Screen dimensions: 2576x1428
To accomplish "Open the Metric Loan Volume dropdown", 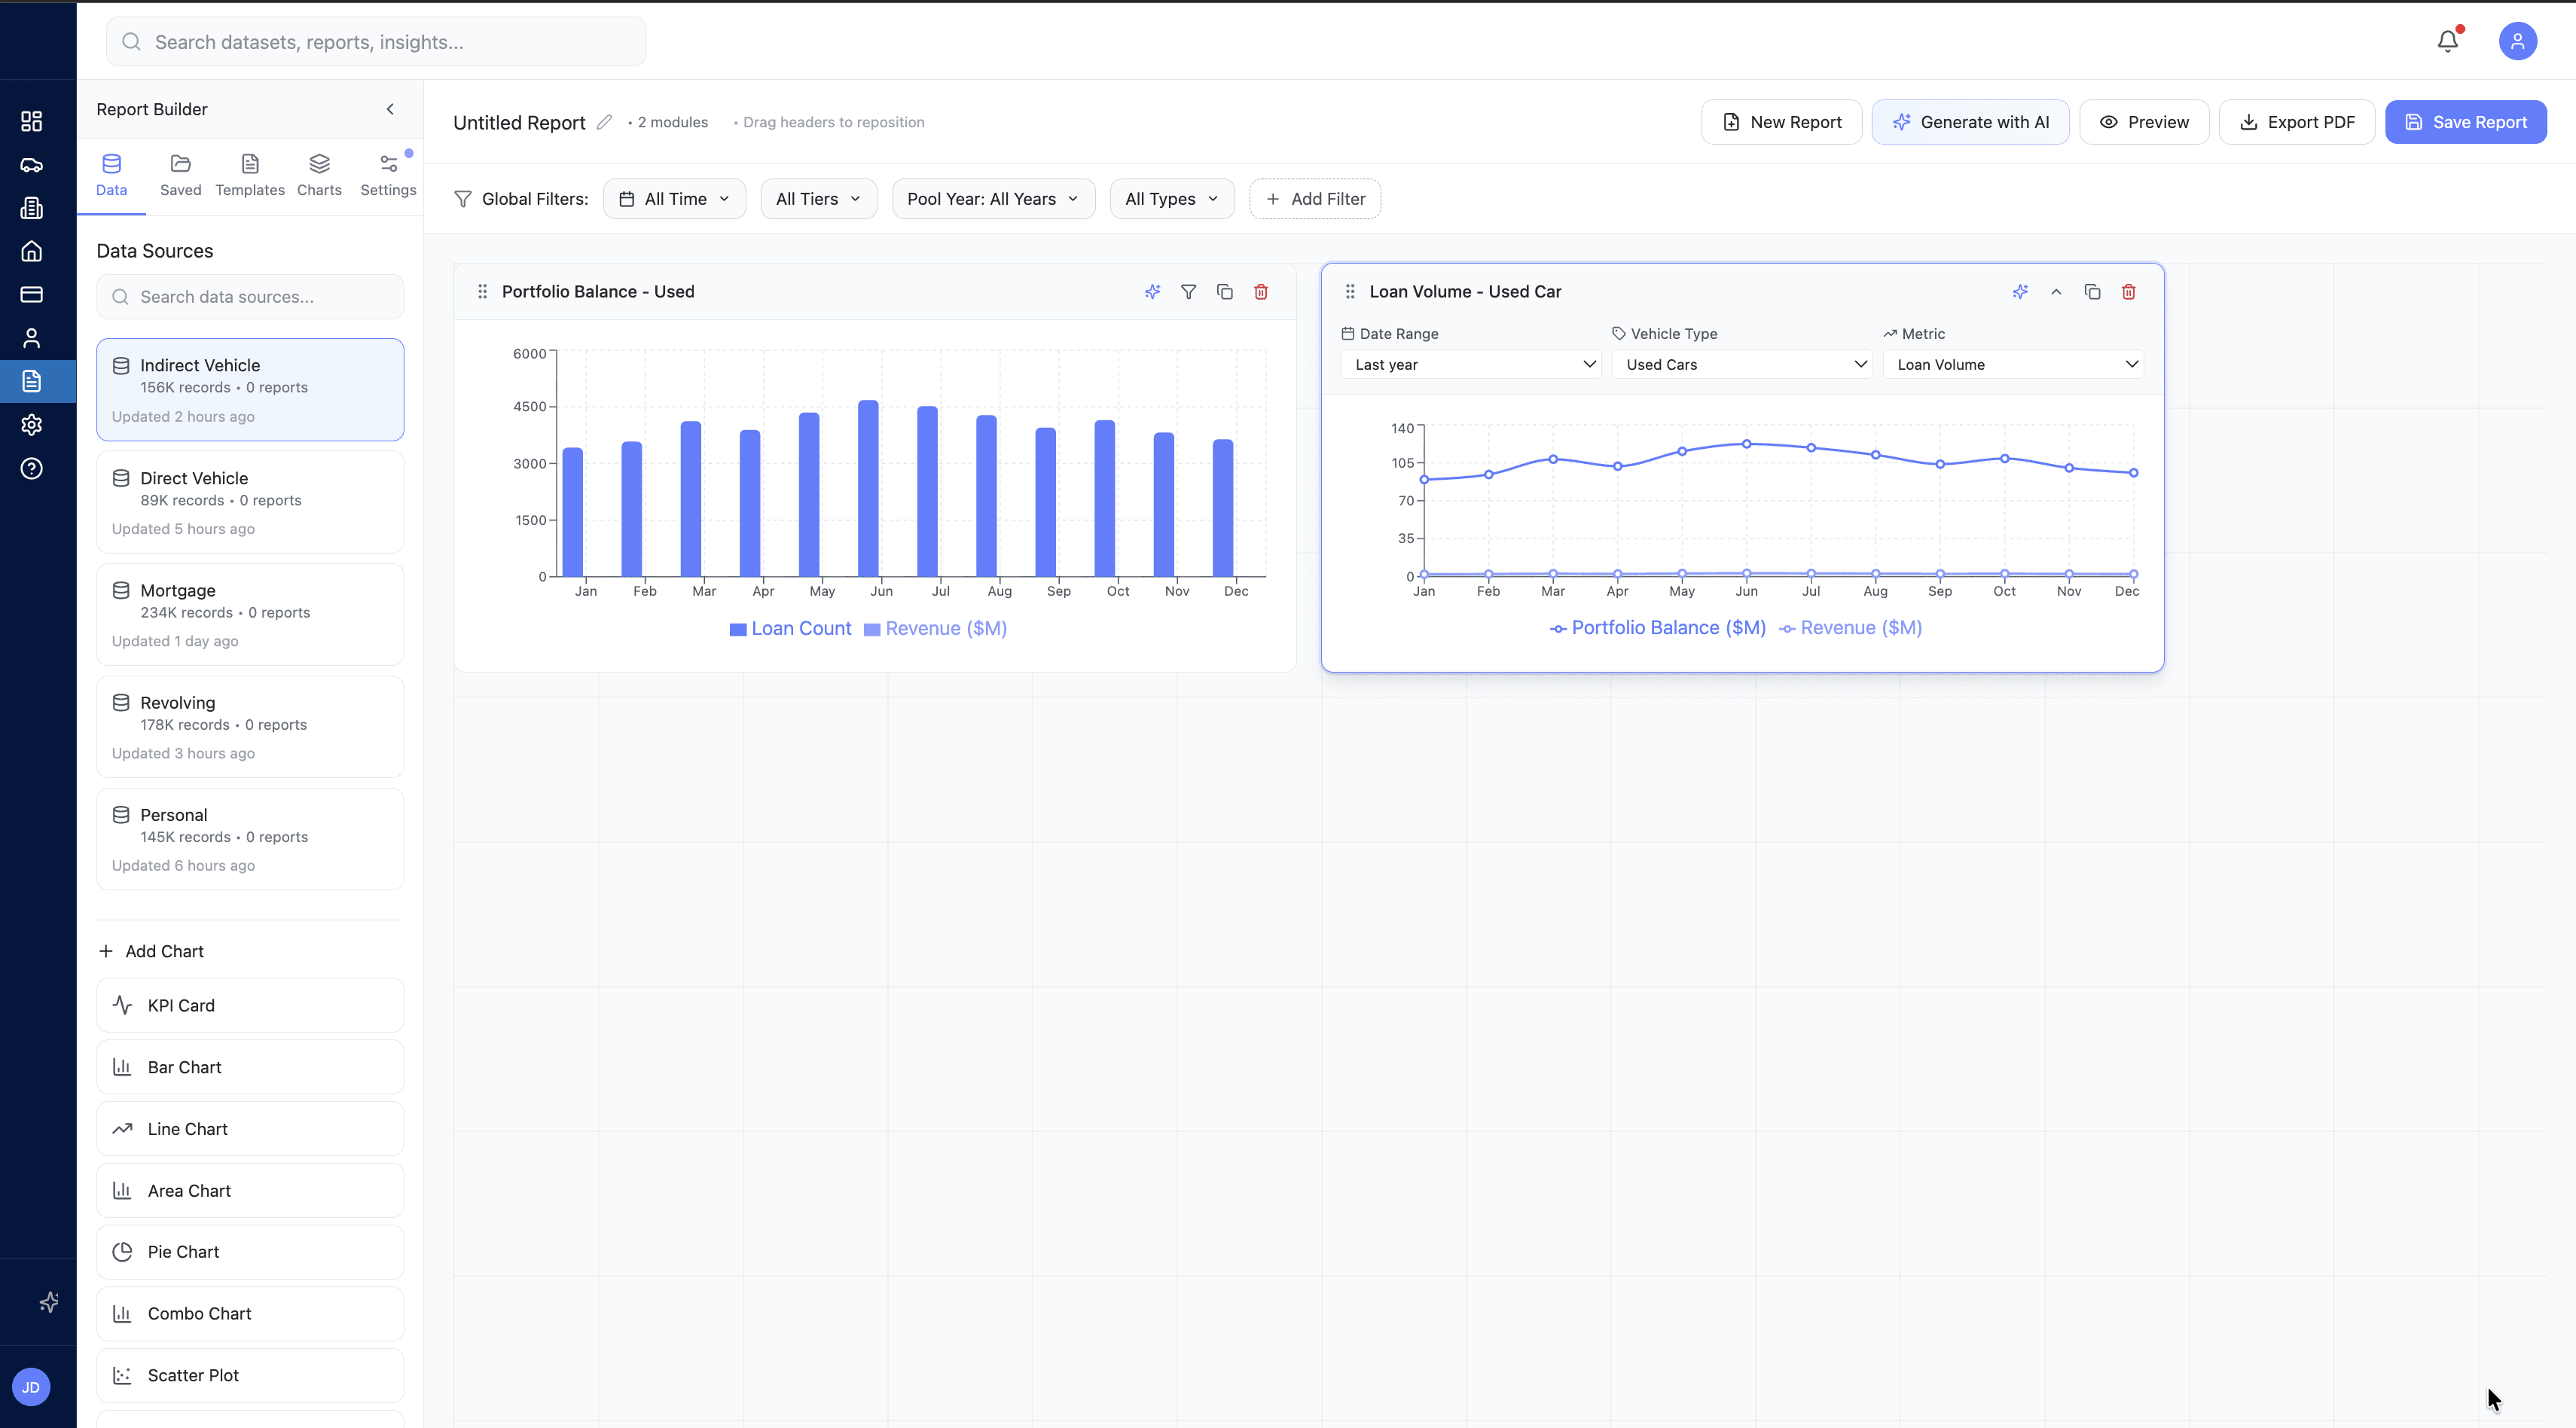I will point(2012,364).
